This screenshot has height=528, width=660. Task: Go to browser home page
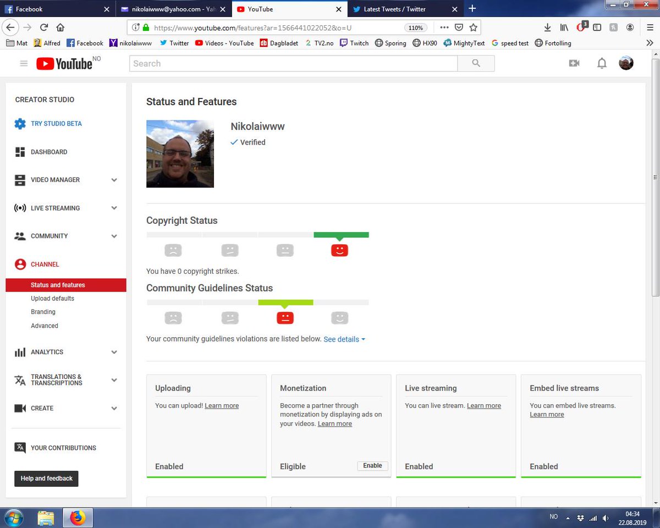(61, 28)
